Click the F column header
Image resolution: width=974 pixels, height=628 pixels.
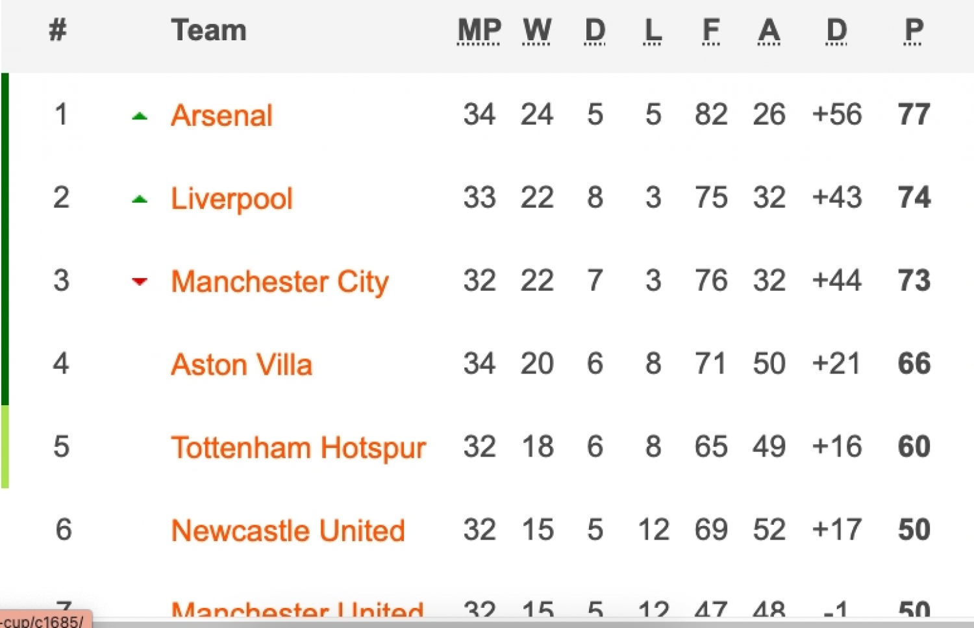point(711,31)
